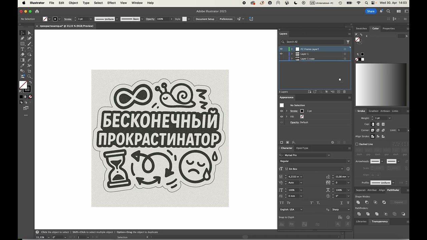
Task: Select the Direct Selection tool
Action: coord(29,33)
